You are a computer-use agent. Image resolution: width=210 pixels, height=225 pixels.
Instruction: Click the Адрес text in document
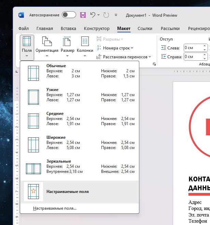point(195,202)
